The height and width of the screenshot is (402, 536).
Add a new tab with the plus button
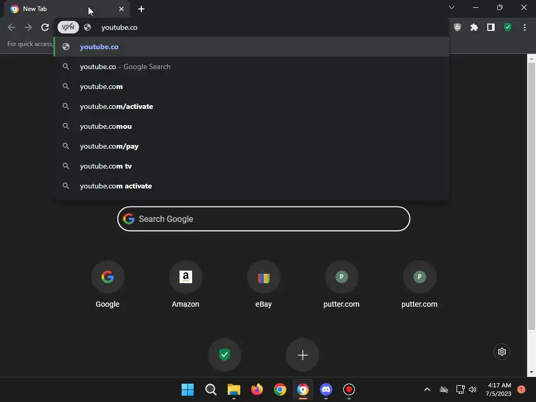[141, 9]
